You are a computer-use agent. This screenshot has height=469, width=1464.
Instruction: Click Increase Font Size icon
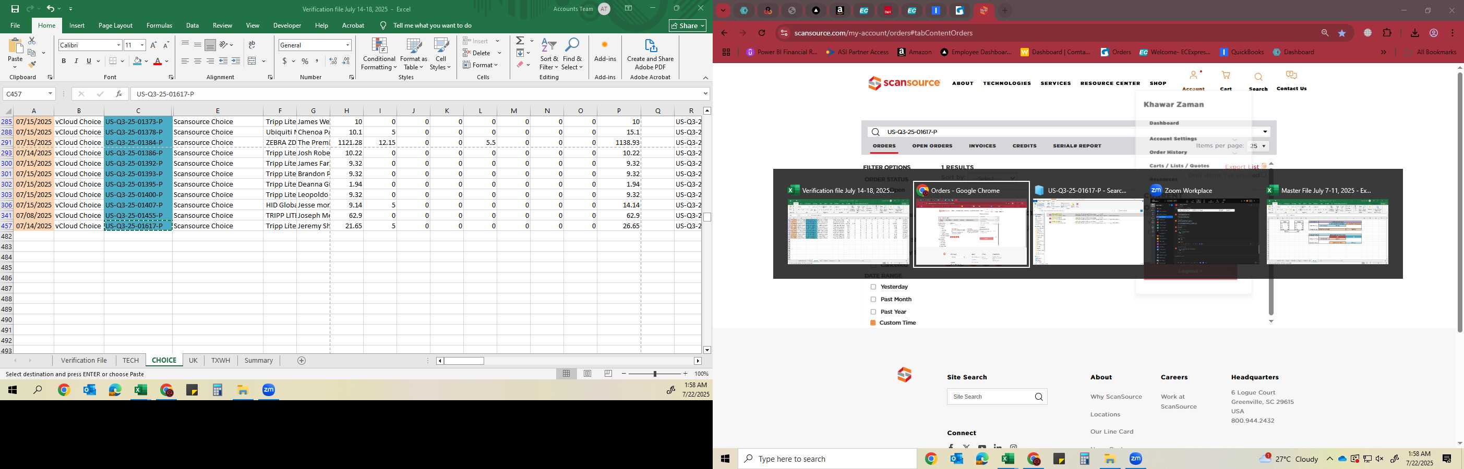pos(153,45)
